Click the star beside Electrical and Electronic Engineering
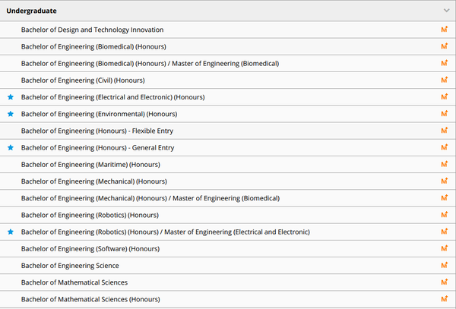456x309 pixels. 11,97
